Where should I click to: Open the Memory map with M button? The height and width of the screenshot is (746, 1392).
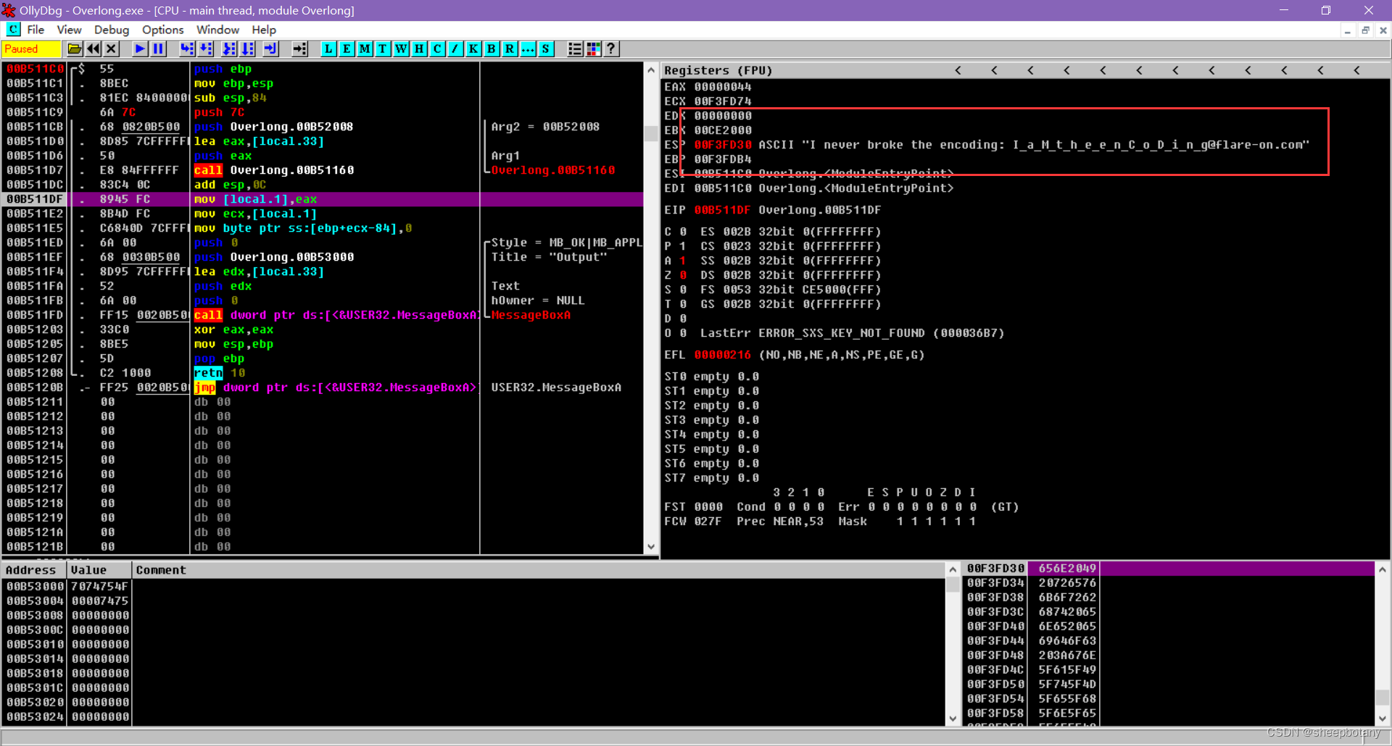pyautogui.click(x=365, y=49)
